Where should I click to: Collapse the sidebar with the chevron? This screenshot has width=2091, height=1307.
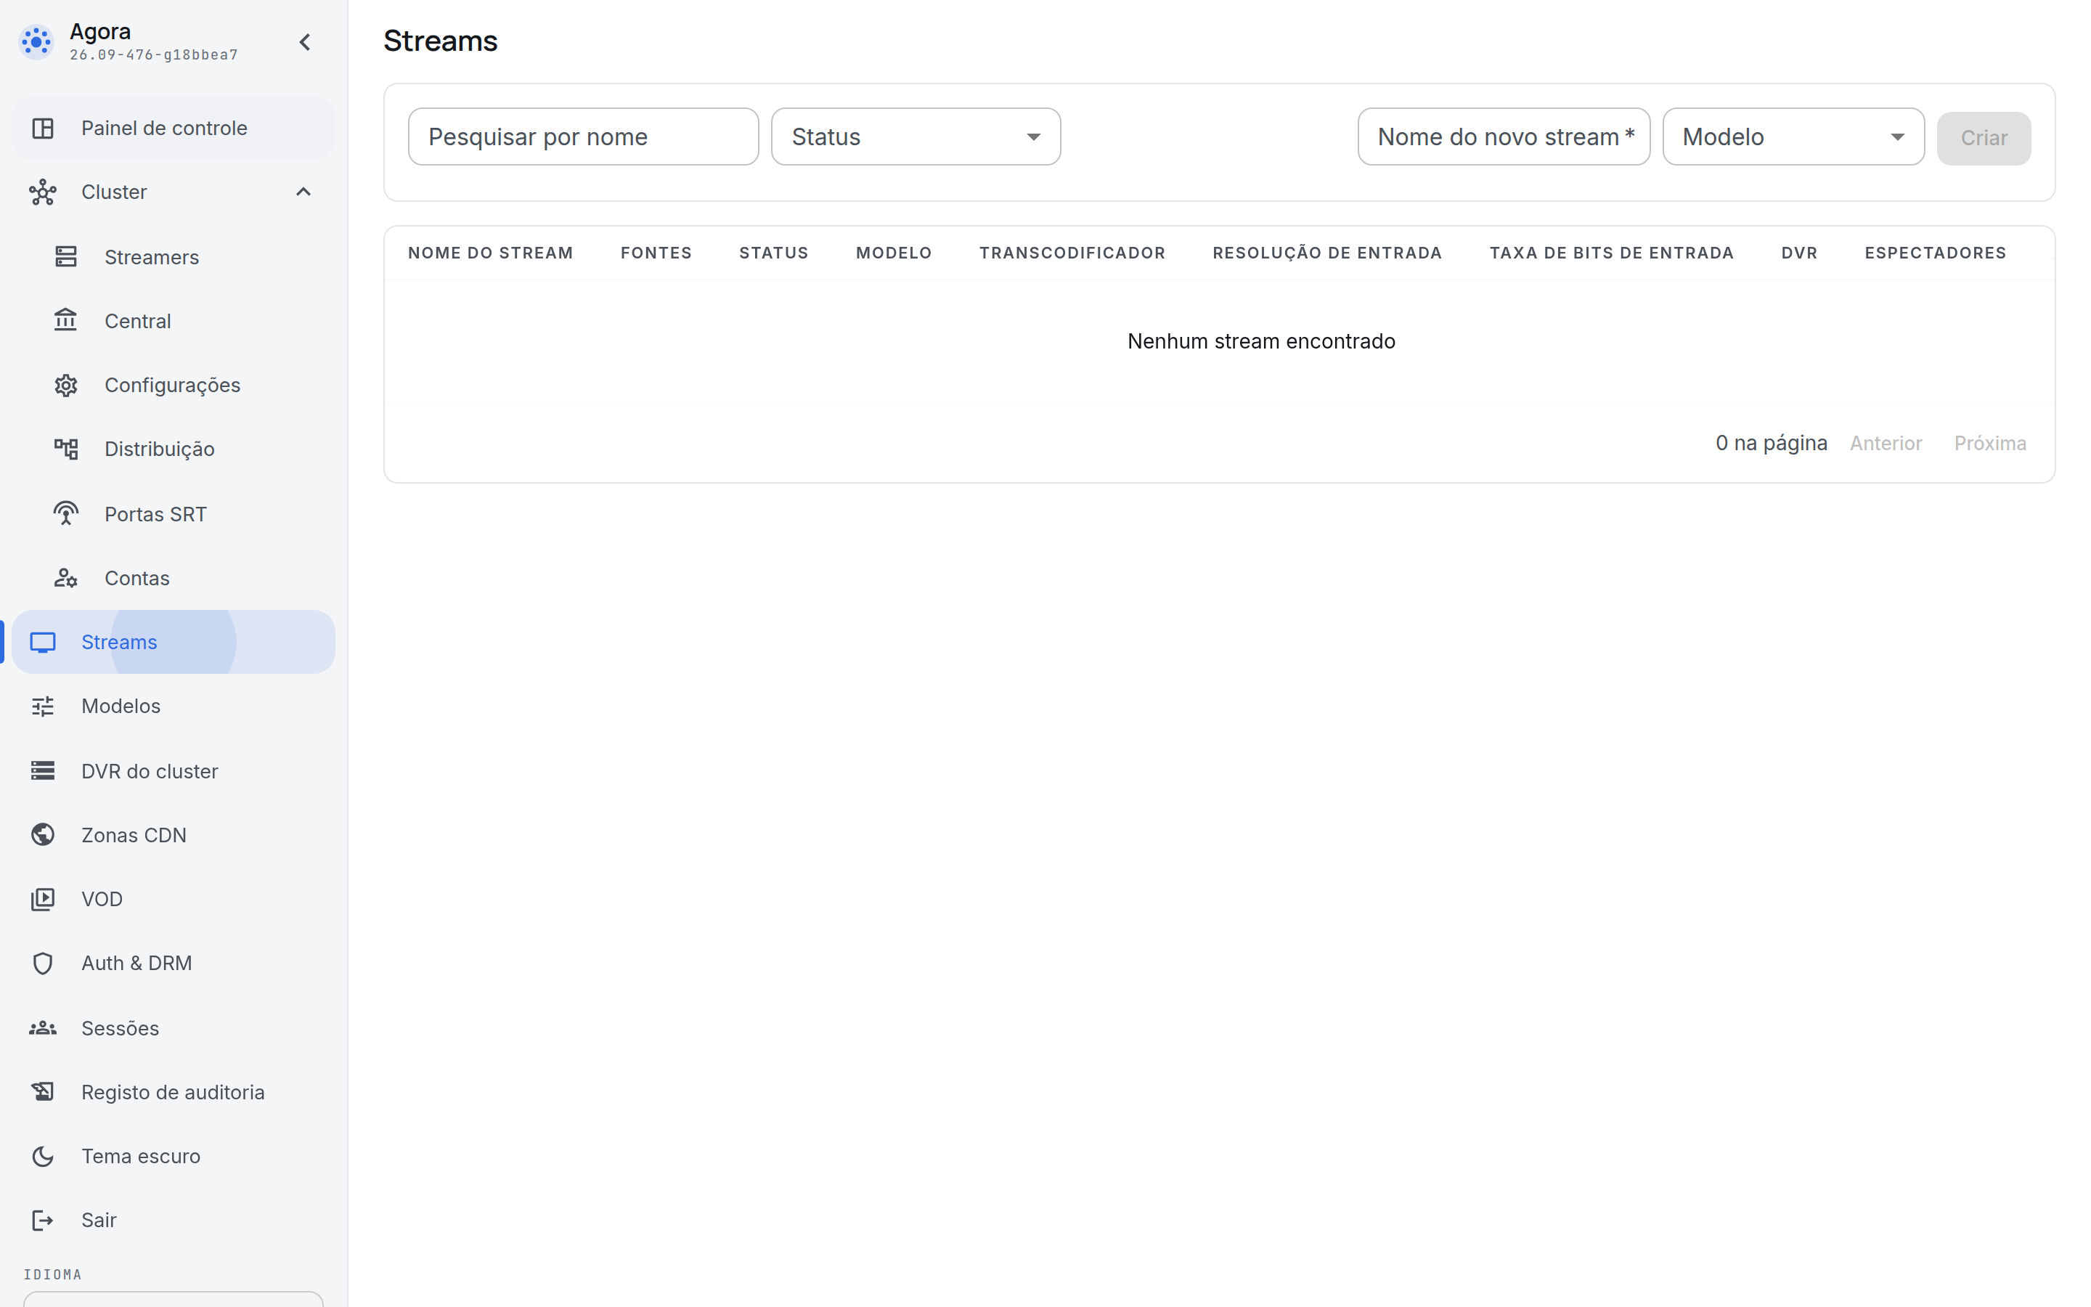305,41
